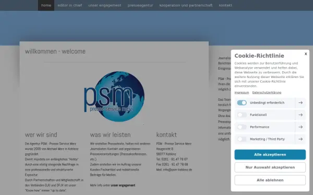Screen dimensions: 313x195
Task: Click the Fax 0261 - 91 47 78 68 line
Action: (x=172, y=164)
